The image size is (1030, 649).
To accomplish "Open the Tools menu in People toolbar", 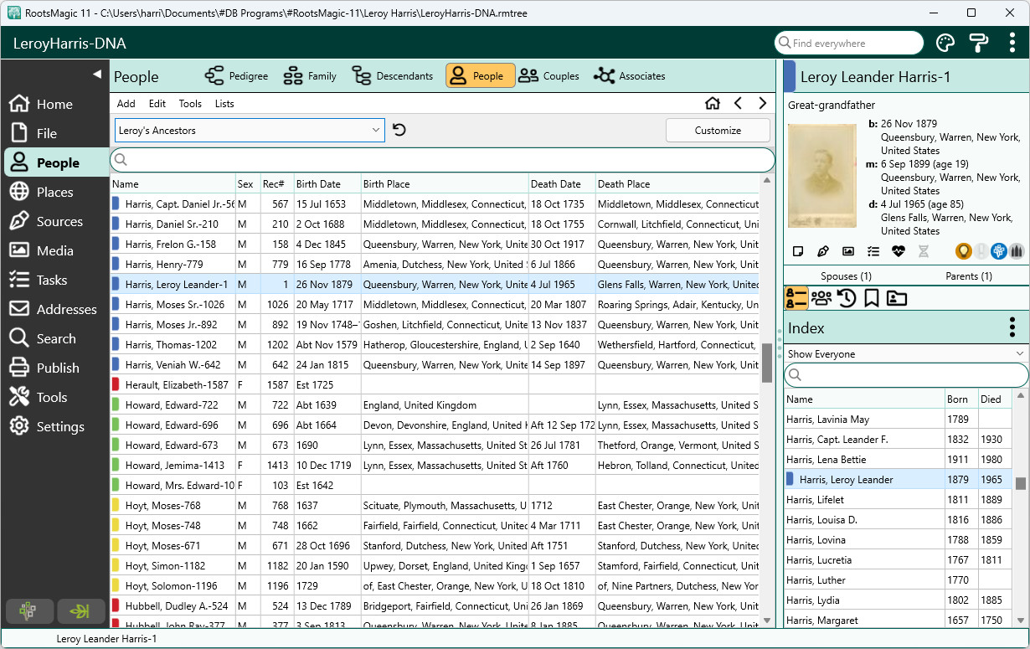I will tap(190, 104).
